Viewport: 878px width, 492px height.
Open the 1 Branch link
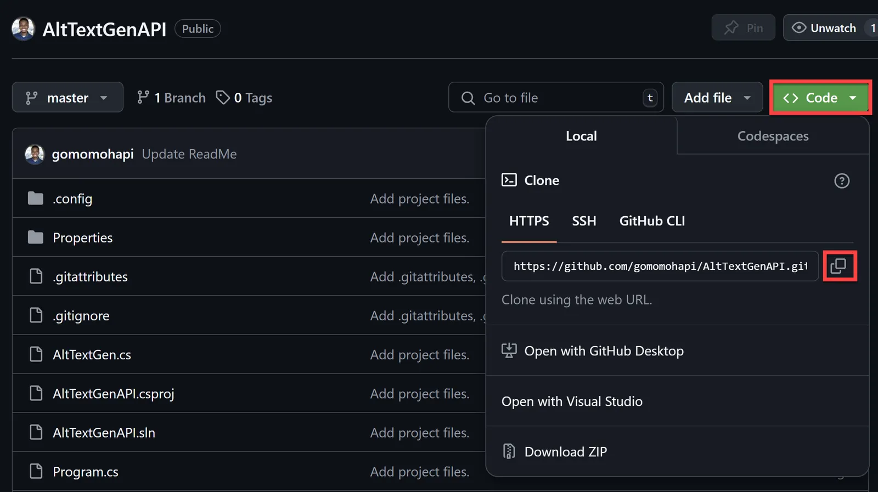point(171,98)
